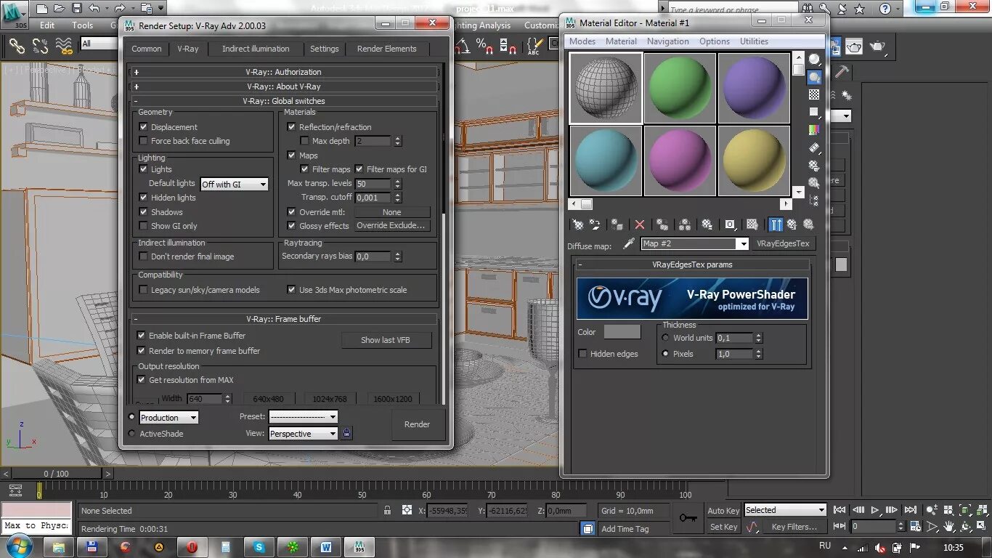
Task: Click the Sample Type sphere icon in Material Editor
Action: (x=815, y=60)
